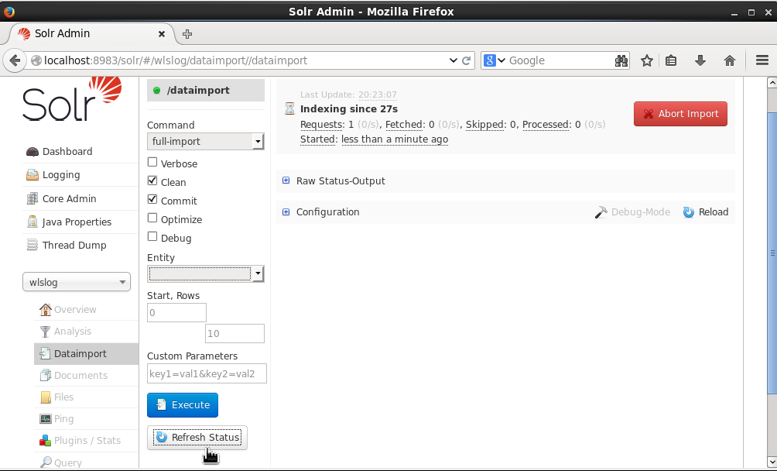Viewport: 777px width, 471px height.
Task: Open the Analysis page
Action: tap(72, 332)
